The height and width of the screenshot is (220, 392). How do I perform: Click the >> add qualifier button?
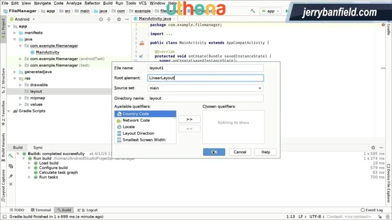click(x=189, y=119)
